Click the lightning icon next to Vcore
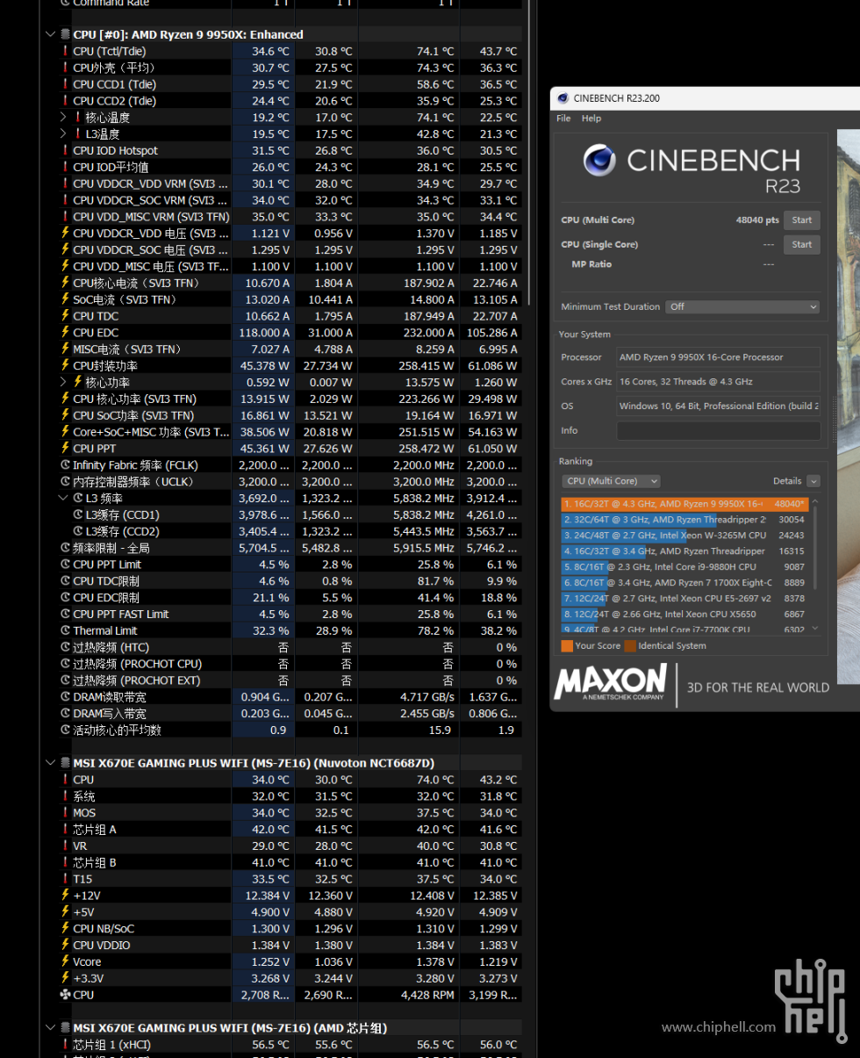Image resolution: width=860 pixels, height=1058 pixels. click(x=65, y=961)
